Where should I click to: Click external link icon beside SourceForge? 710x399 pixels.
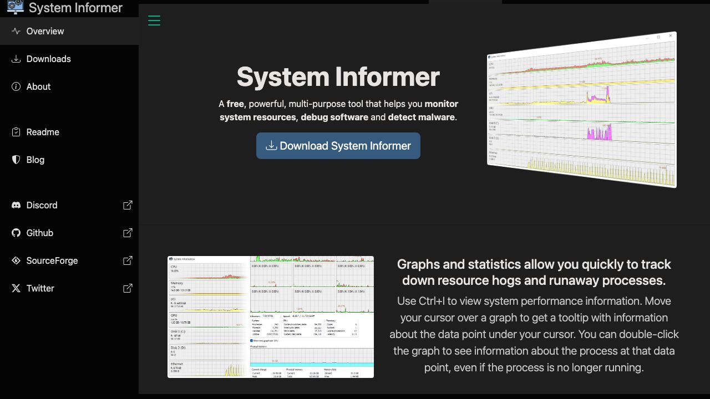[x=128, y=260]
